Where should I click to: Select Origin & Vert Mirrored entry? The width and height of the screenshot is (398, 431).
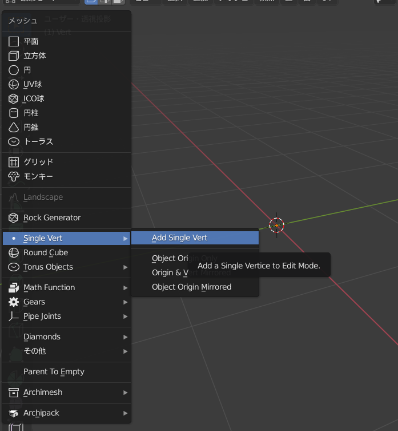tap(195, 272)
